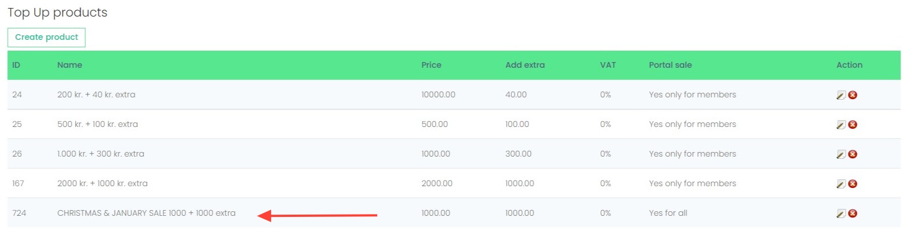Screen dimensions: 904x234
Task: Delete product ID 26
Action: [853, 154]
